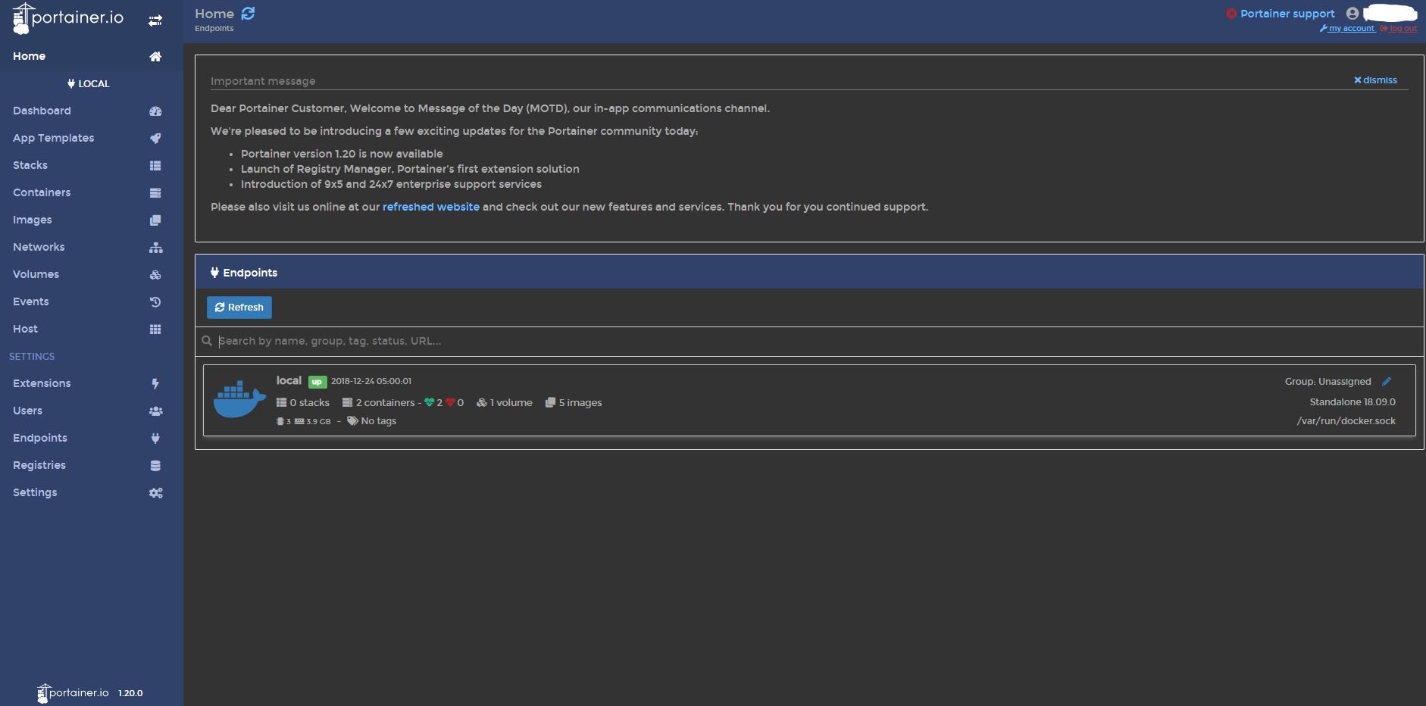
Task: Click the Volumes cubes icon
Action: (x=155, y=275)
